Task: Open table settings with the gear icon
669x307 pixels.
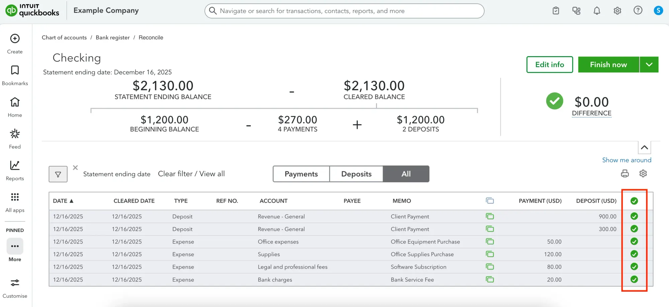Action: [643, 174]
